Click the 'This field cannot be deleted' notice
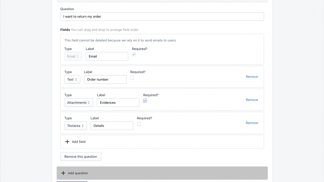The height and width of the screenshot is (182, 324). point(120,40)
